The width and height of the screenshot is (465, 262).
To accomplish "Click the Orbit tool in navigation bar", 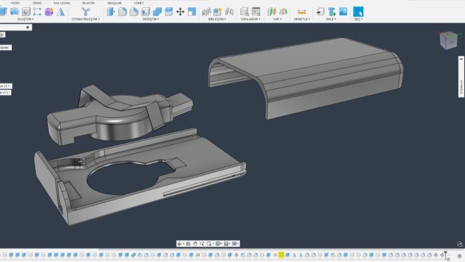I will tap(179, 243).
